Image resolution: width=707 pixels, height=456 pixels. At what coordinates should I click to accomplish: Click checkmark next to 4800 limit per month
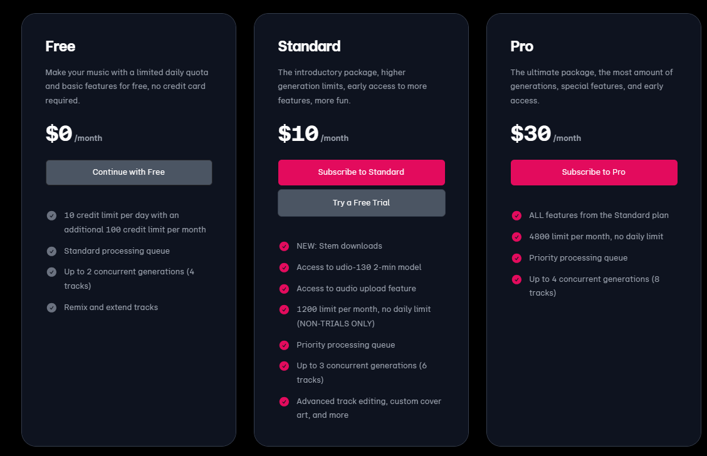516,237
